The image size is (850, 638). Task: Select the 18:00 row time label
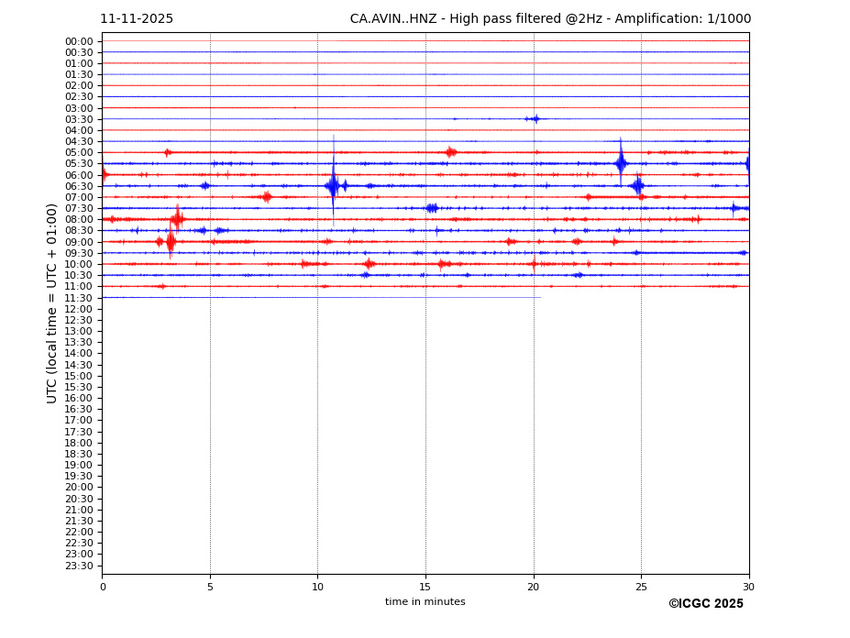pyautogui.click(x=79, y=443)
